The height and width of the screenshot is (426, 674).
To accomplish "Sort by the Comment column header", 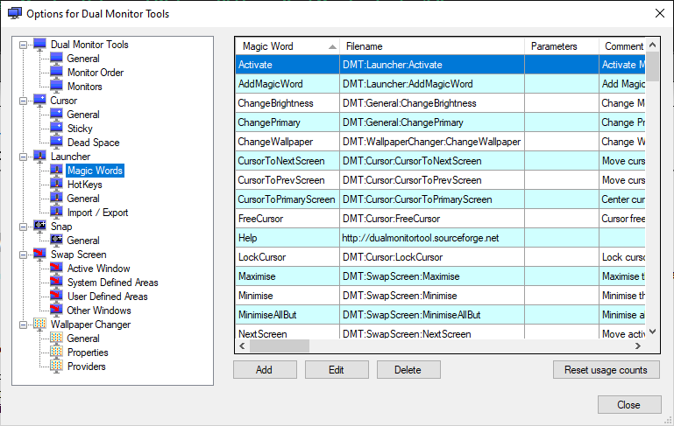I will click(x=622, y=46).
